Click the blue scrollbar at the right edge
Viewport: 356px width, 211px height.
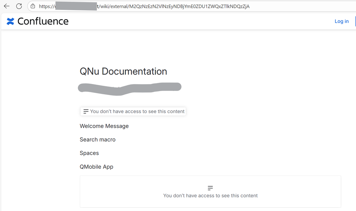click(355, 21)
